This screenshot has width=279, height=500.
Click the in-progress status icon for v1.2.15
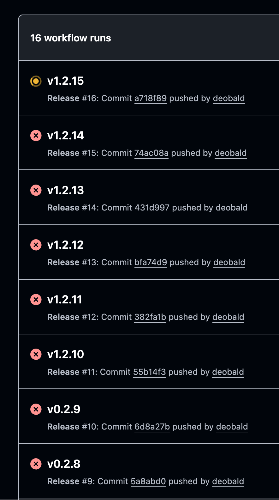tap(36, 81)
